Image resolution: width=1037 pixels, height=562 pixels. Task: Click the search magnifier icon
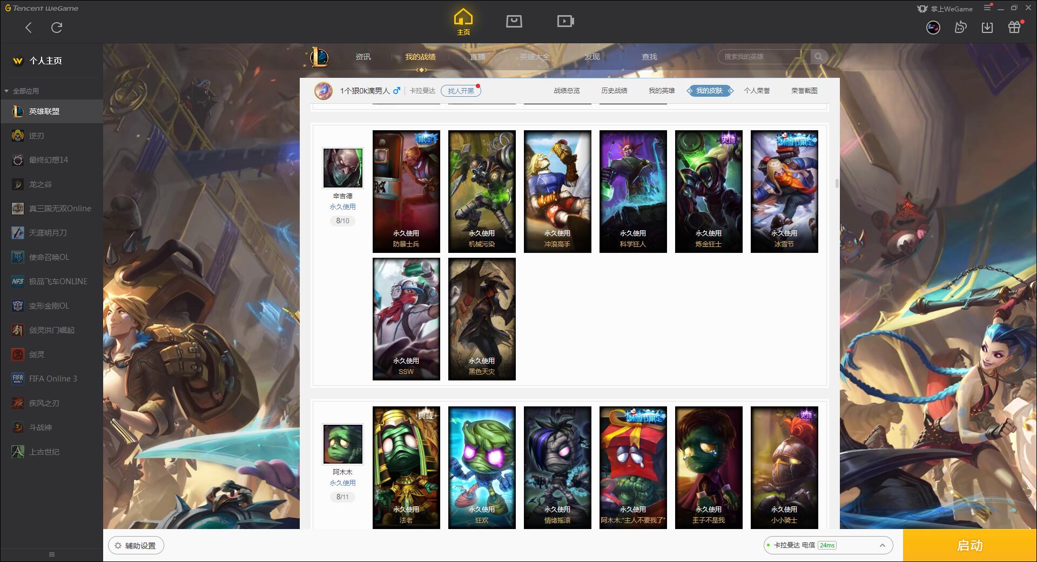coord(819,57)
